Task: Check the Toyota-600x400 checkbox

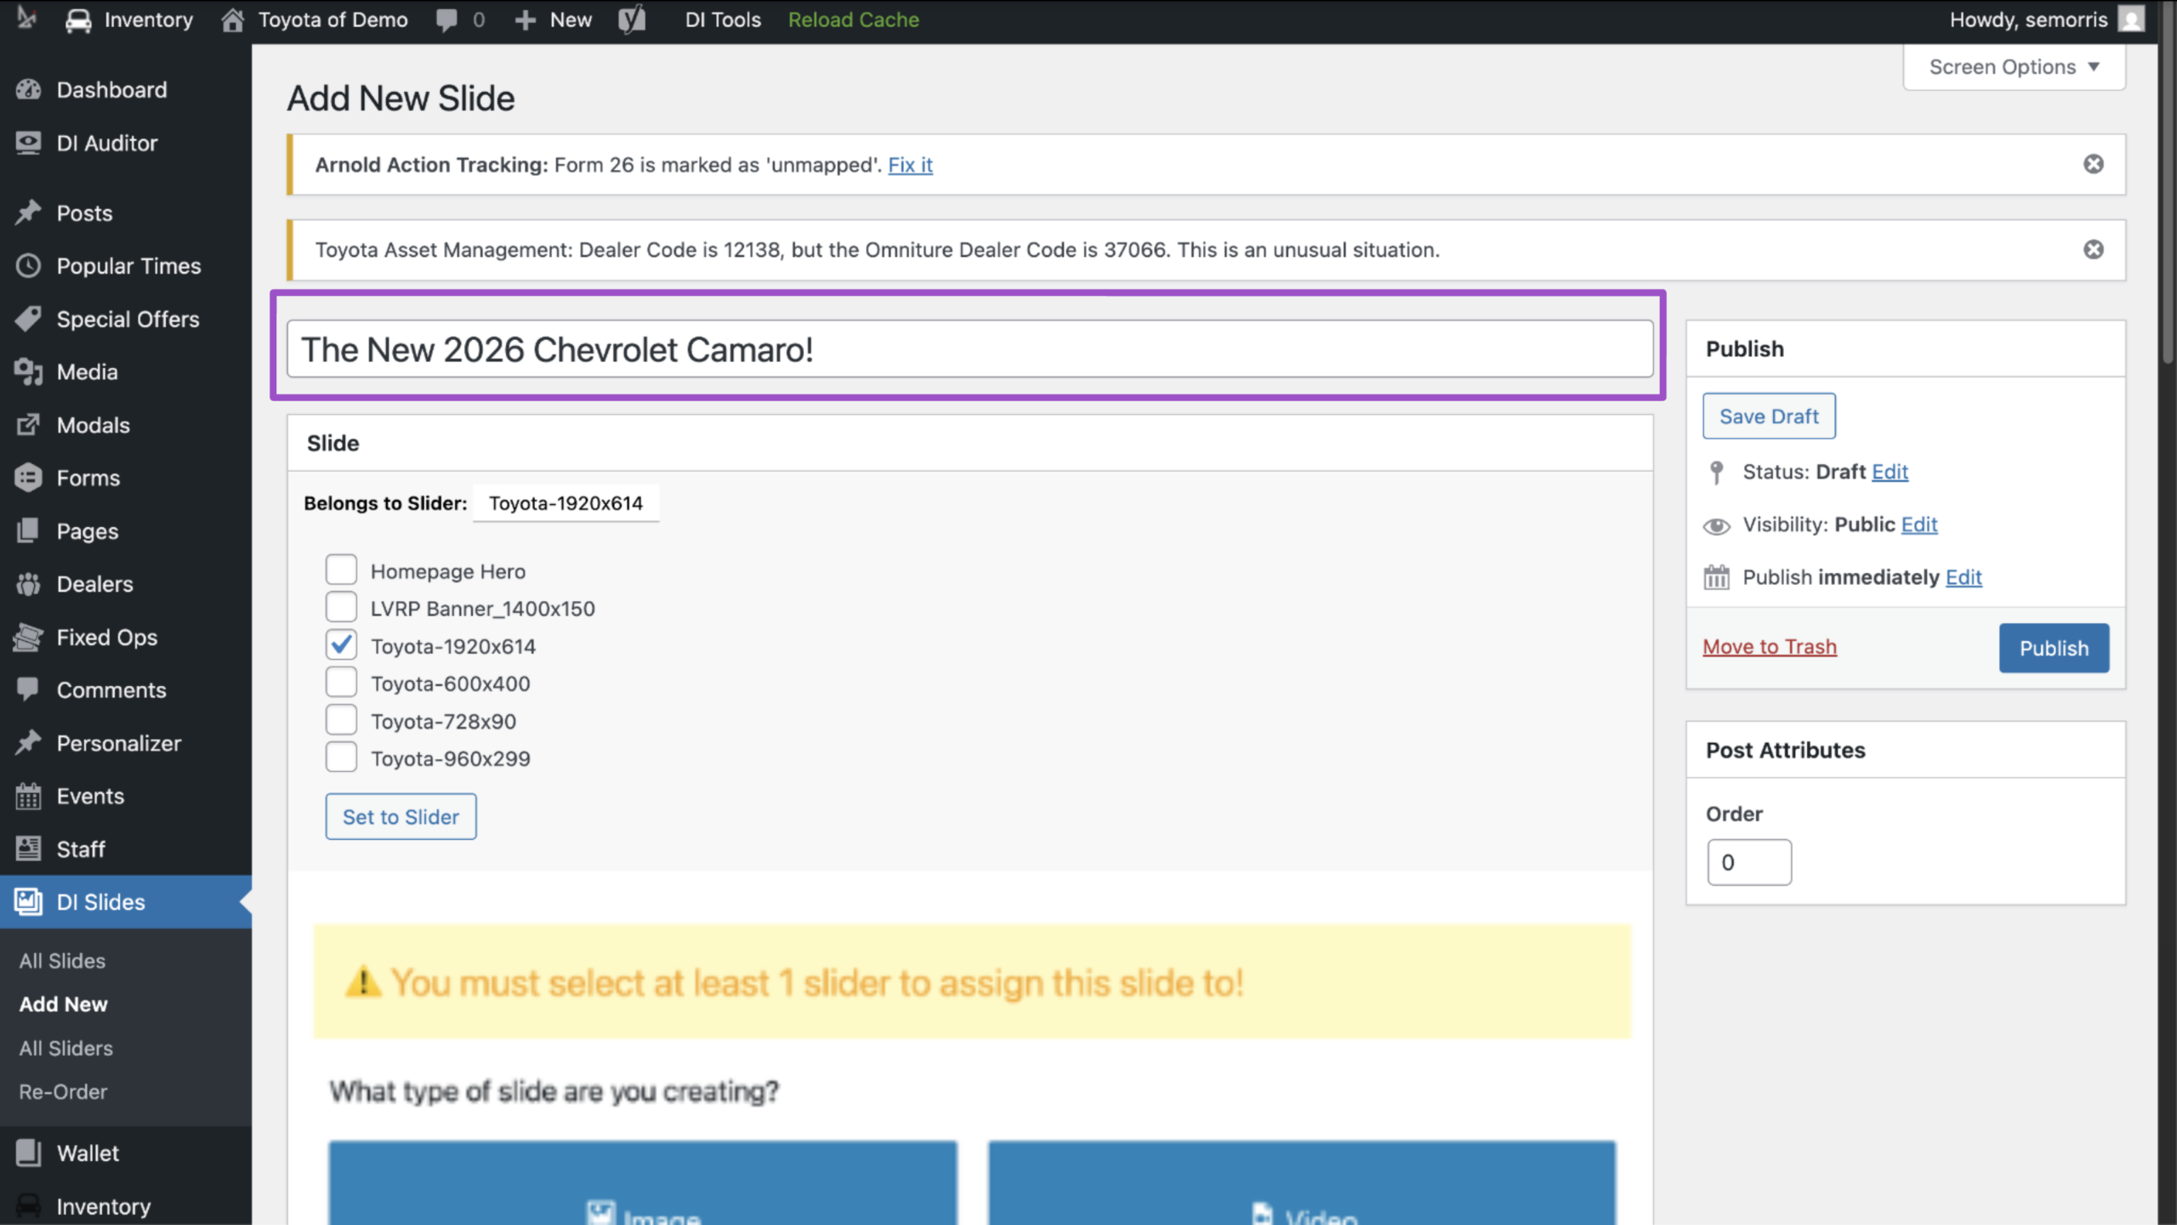Action: (x=341, y=682)
